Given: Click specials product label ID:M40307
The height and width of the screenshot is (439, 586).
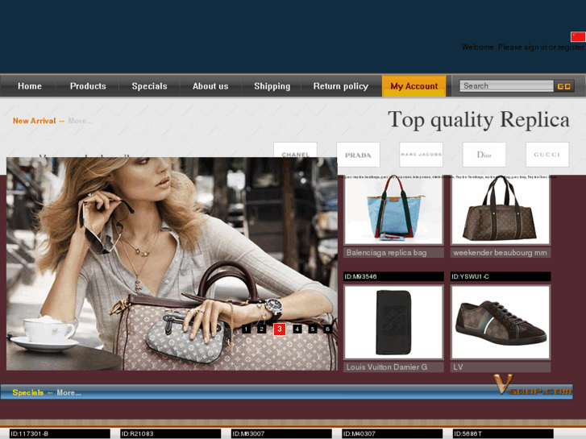Looking at the screenshot, I should coord(392,434).
